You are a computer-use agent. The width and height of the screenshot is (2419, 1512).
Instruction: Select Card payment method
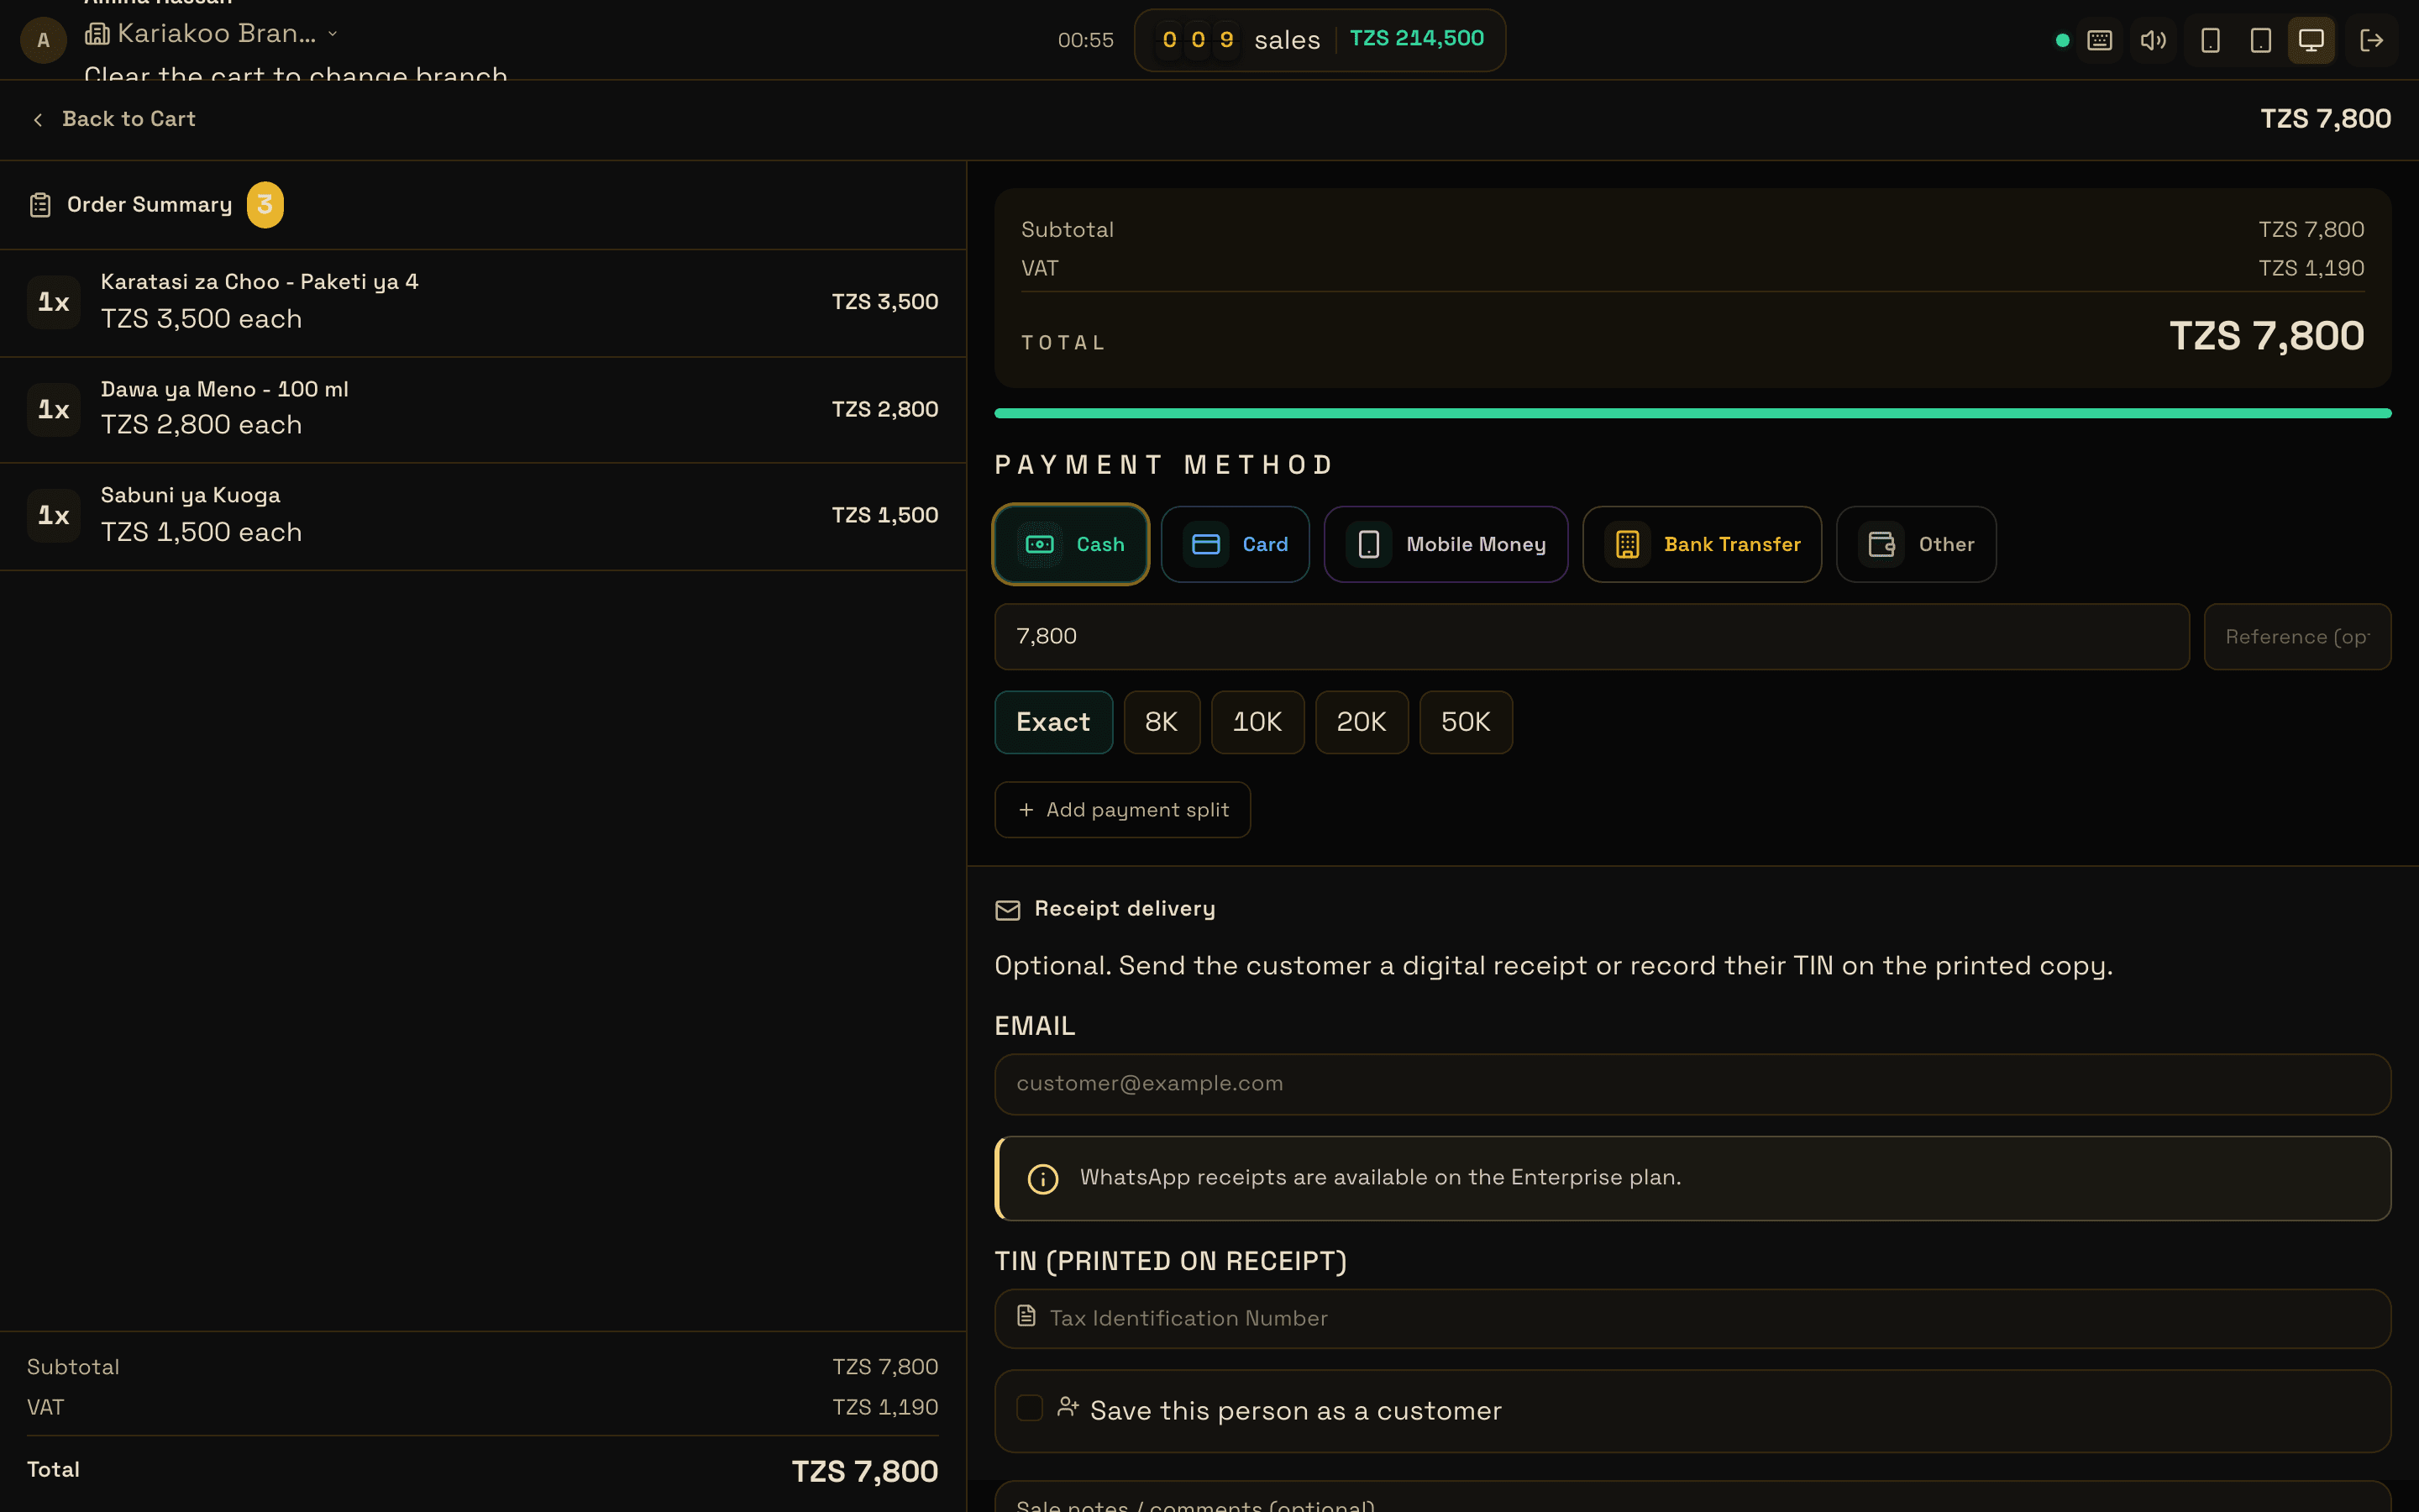[x=1236, y=544]
